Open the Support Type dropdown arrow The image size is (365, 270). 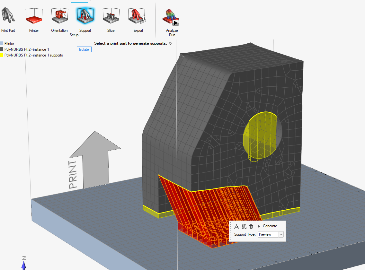point(281,234)
